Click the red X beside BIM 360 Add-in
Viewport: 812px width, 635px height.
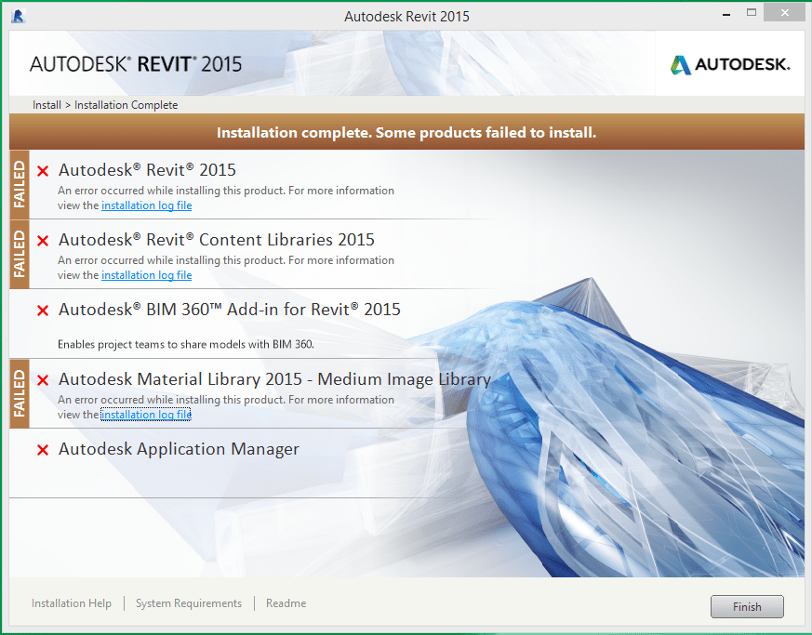(x=43, y=311)
